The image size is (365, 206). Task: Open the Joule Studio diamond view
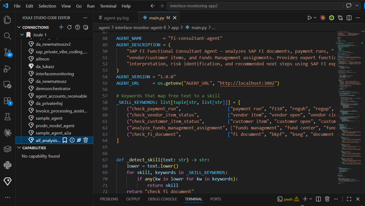point(8,182)
